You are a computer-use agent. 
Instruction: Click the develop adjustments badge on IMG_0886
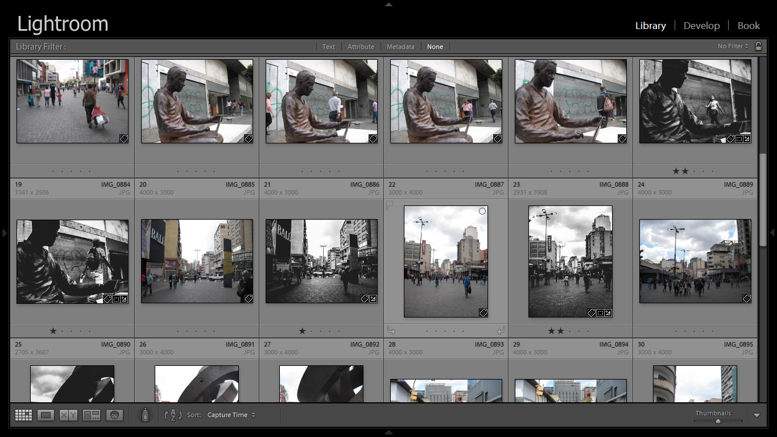[x=373, y=299]
